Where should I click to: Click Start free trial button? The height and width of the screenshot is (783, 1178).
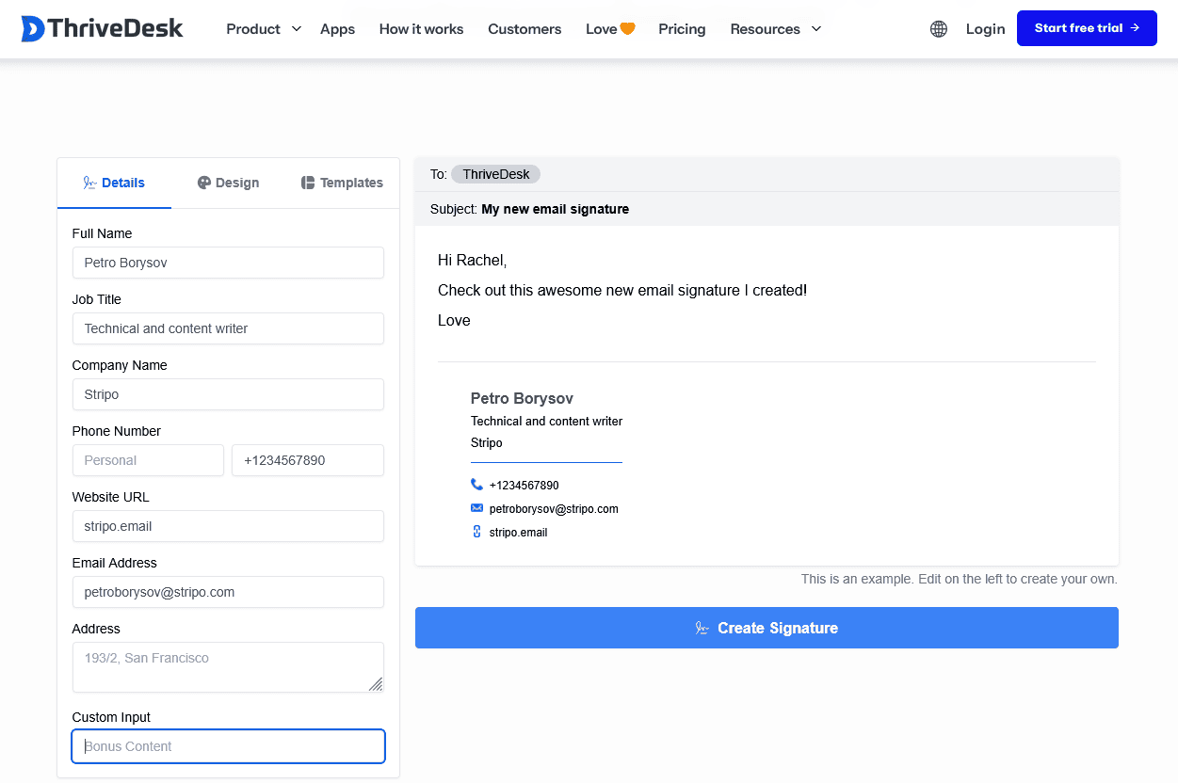(x=1087, y=28)
